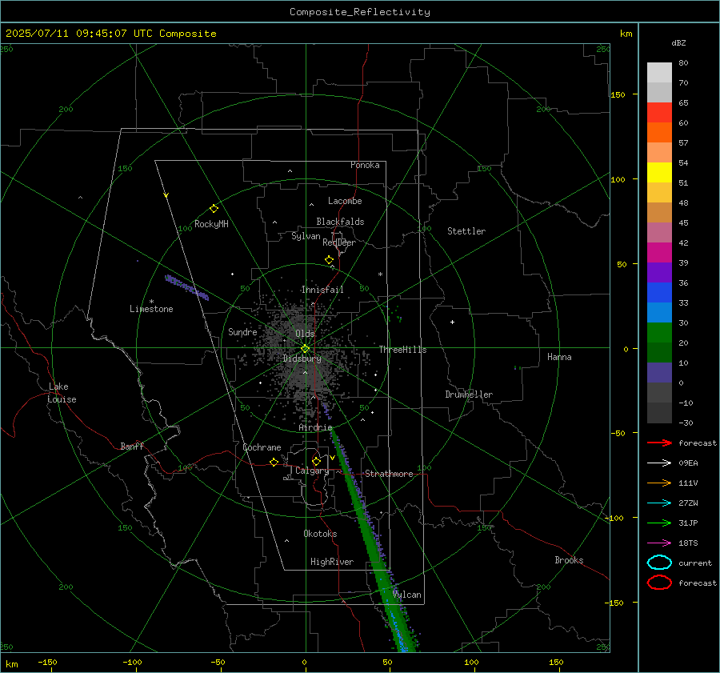
Task: Click the orange 111V arrow icon
Action: [659, 483]
